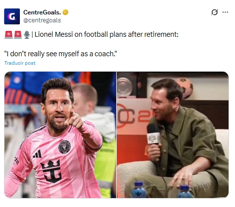The width and height of the screenshot is (235, 207).
Task: Open the CentreGoals profile avatar
Action: 12,16
